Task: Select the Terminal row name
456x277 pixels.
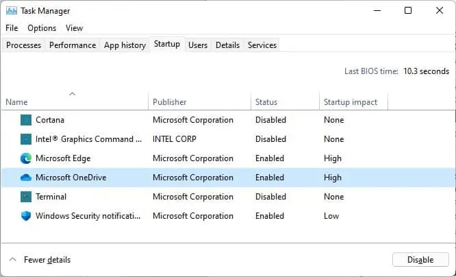Action: click(51, 197)
